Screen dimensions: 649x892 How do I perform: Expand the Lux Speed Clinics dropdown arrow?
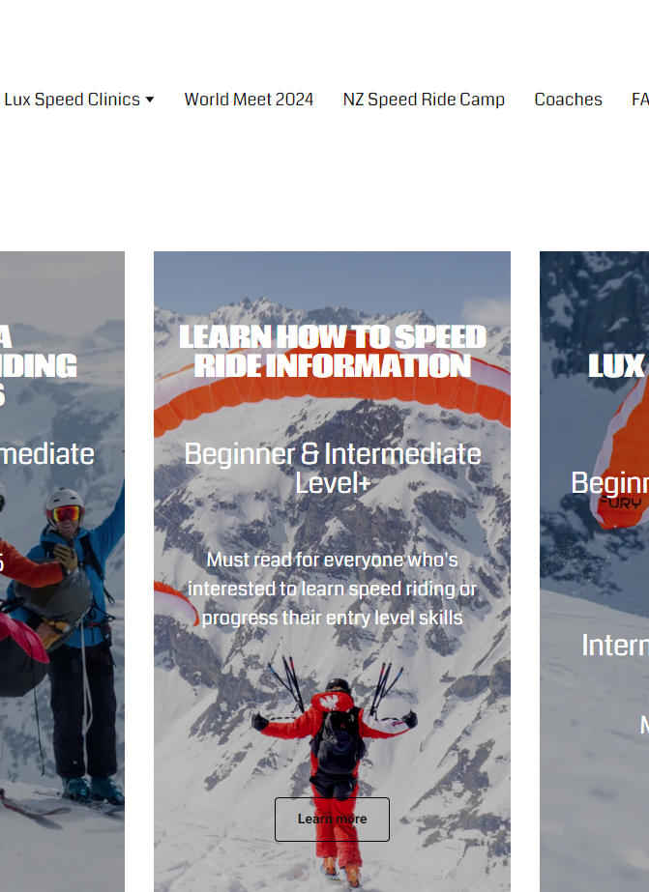[150, 100]
